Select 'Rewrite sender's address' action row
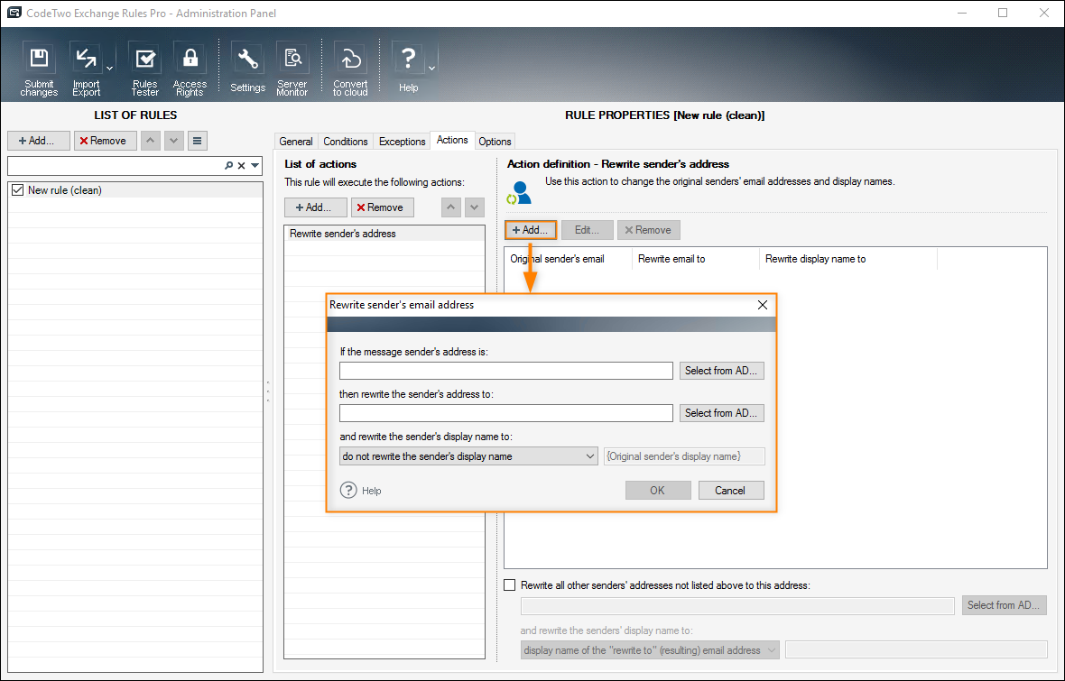1065x681 pixels. click(x=384, y=234)
